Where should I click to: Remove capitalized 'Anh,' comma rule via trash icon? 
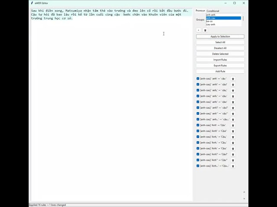click(233, 137)
